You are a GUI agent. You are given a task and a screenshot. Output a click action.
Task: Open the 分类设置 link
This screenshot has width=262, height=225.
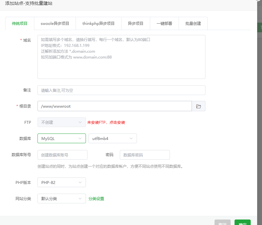point(96,199)
